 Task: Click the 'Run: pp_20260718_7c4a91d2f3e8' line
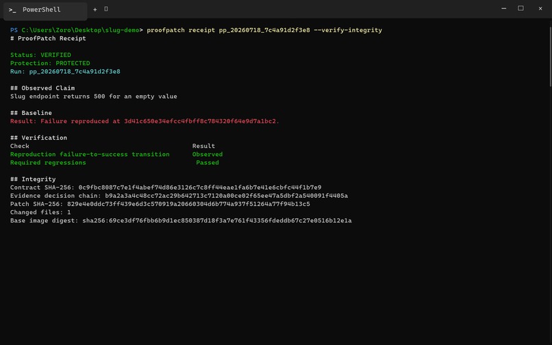65,71
